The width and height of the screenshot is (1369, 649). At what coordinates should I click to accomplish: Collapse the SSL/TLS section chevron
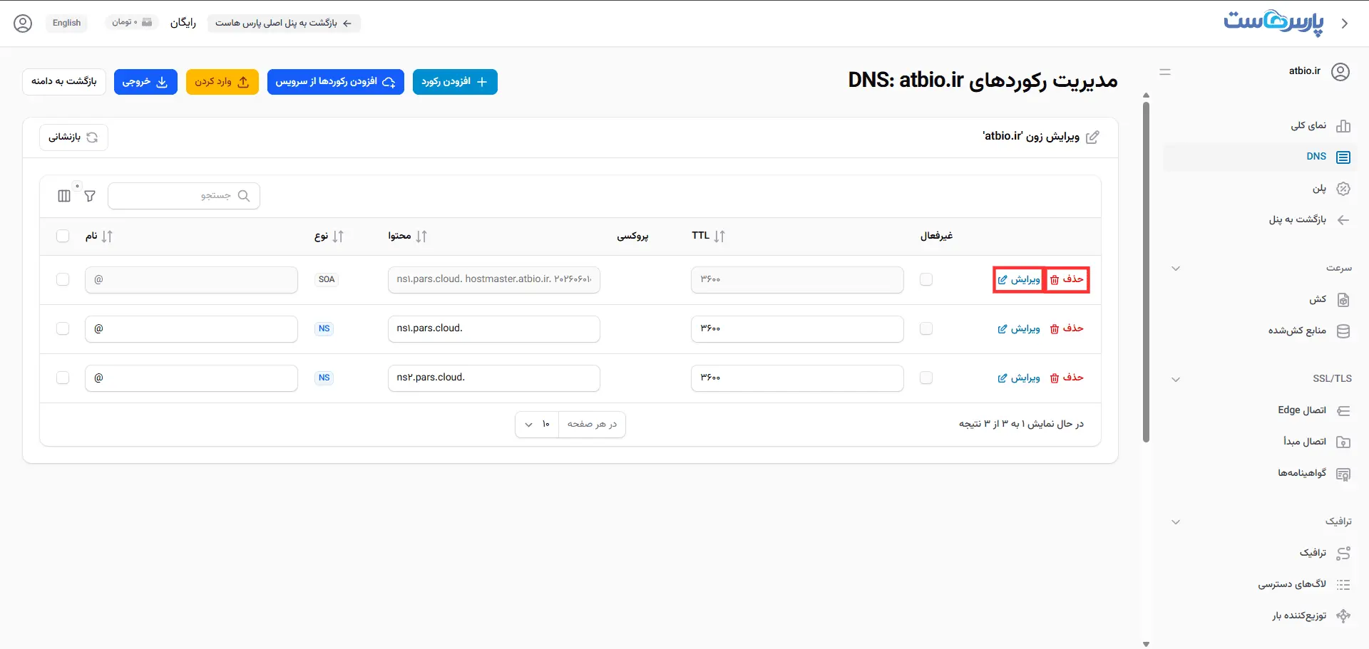(x=1176, y=380)
